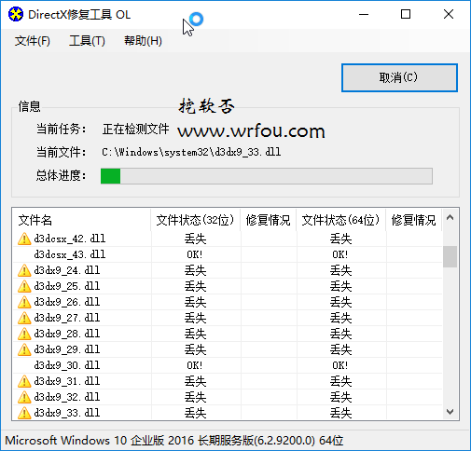This screenshot has height=451, width=471.
Task: Click the current file path C:\Windows\system32\d3dx9_33.dll
Action: tap(191, 152)
